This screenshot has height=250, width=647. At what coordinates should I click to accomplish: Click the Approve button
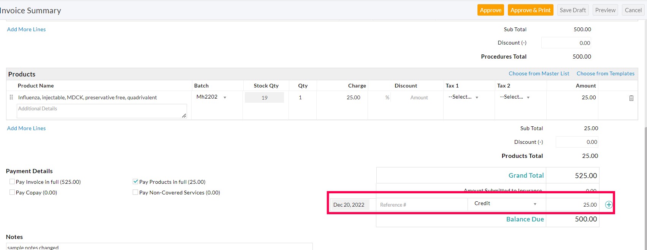click(x=490, y=10)
